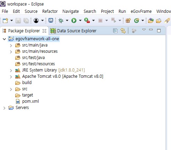Open the external tools dropdown arrow
171x150 pixels.
coord(93,20)
